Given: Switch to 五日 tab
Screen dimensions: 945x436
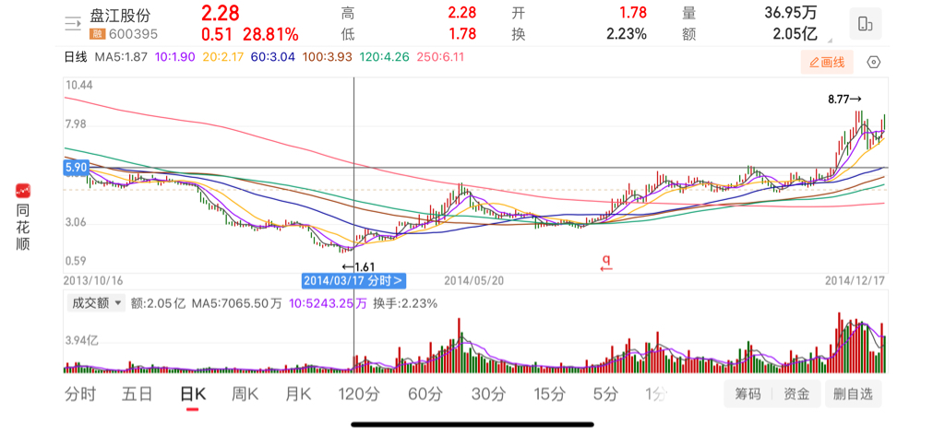Looking at the screenshot, I should pyautogui.click(x=137, y=395).
